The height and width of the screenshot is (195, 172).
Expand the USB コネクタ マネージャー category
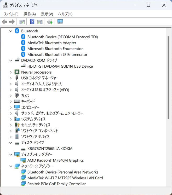point(11,78)
